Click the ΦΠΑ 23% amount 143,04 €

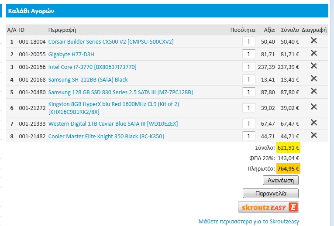tap(288, 158)
